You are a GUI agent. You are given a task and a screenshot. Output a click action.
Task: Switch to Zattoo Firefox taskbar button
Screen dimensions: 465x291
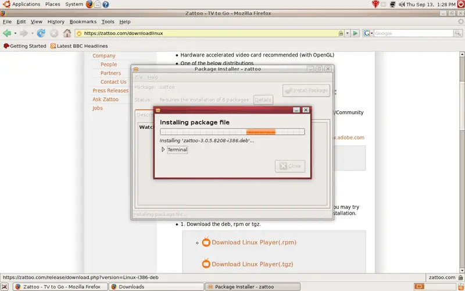tap(60, 286)
